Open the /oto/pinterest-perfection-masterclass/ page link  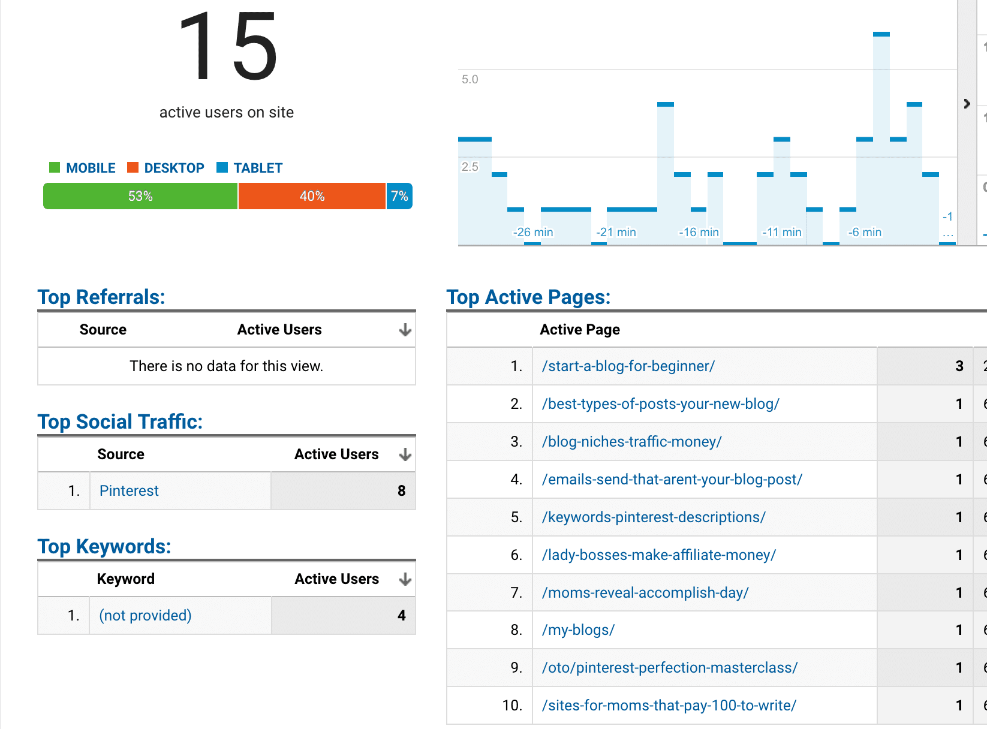[x=670, y=667]
